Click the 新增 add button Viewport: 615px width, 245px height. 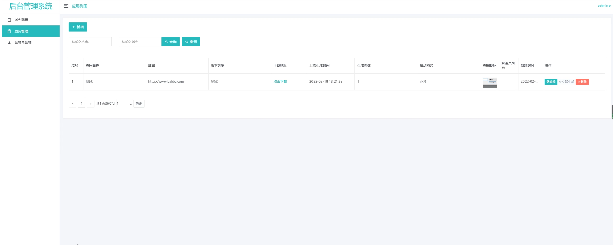tap(78, 27)
